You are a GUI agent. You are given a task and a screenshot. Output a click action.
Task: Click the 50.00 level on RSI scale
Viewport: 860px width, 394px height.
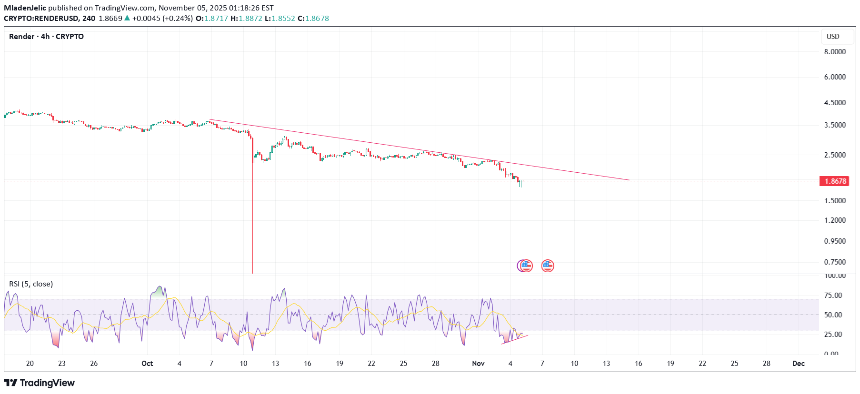click(833, 315)
